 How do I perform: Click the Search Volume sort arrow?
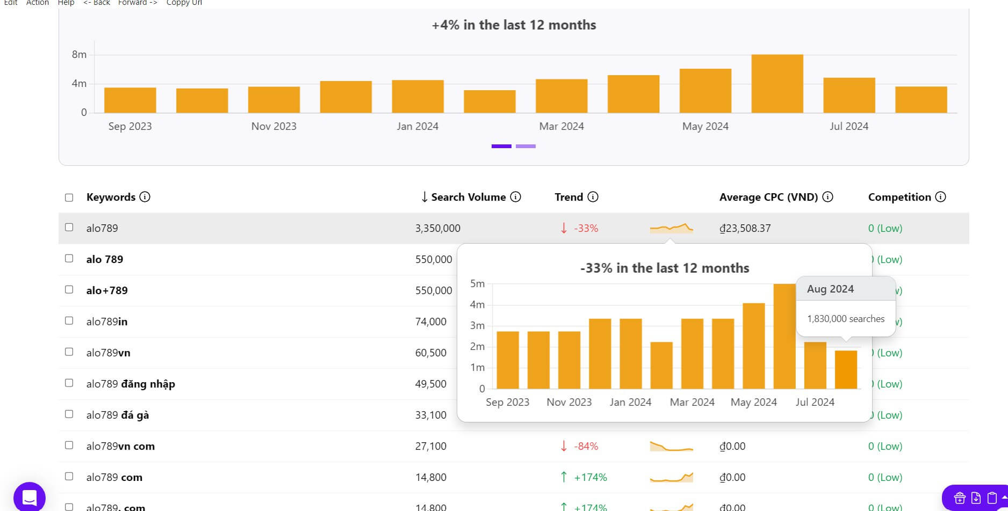pyautogui.click(x=424, y=197)
